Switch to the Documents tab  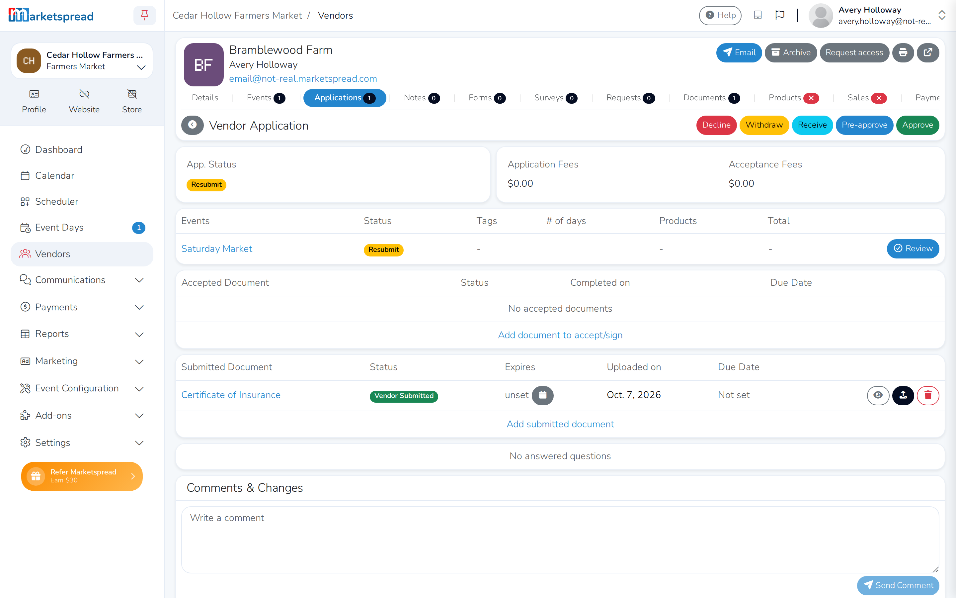pos(711,98)
